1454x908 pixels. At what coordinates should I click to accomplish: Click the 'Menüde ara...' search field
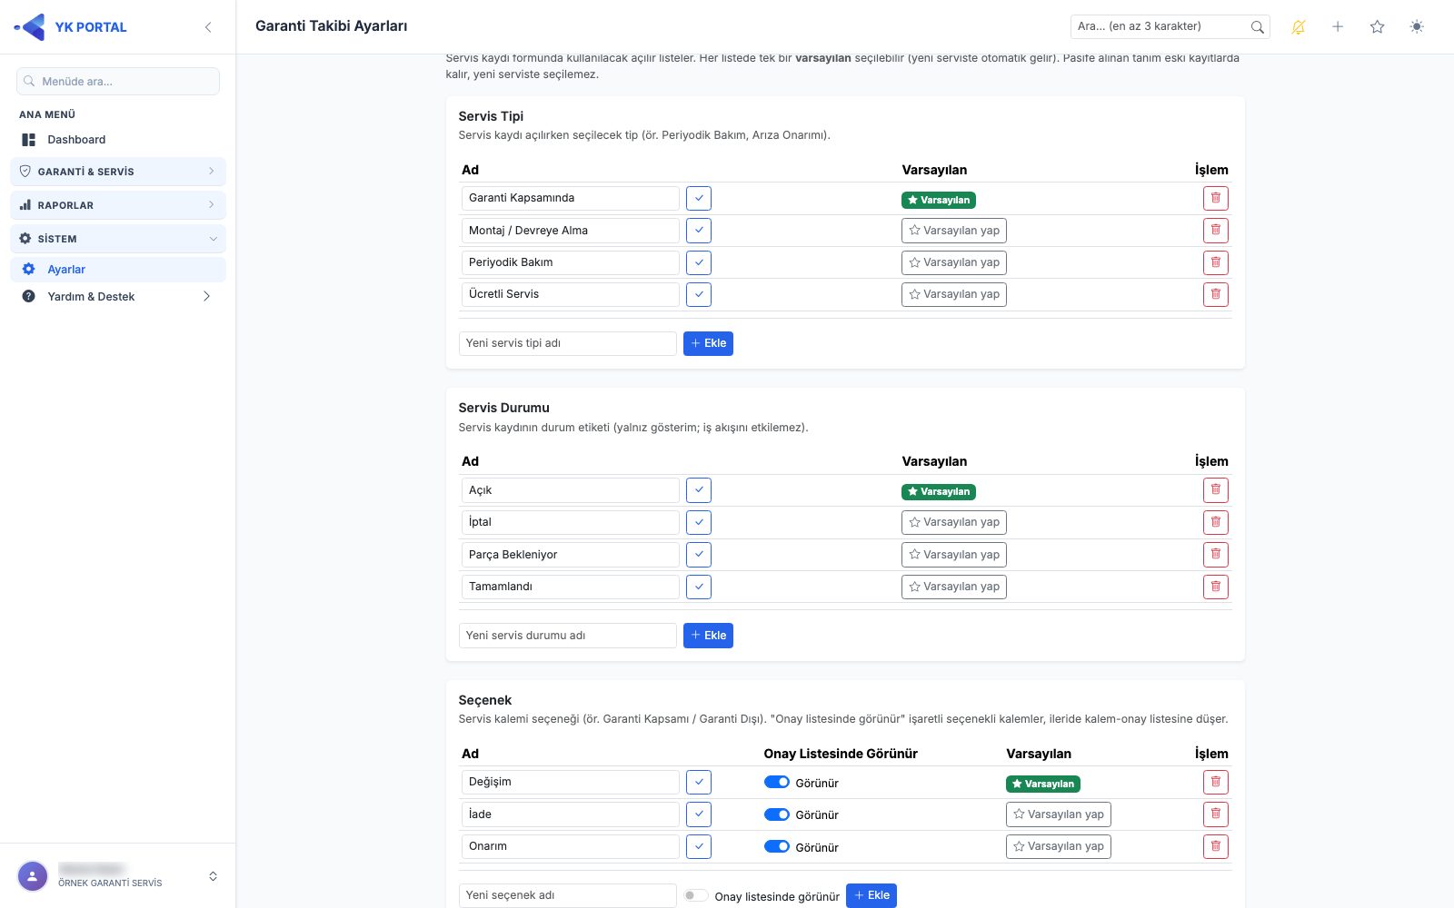tap(118, 82)
